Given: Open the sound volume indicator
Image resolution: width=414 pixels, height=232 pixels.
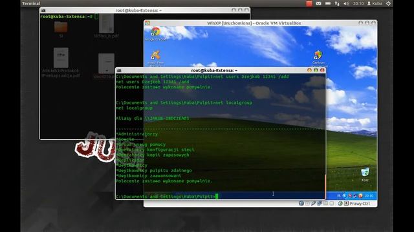Looking at the screenshot, I should (x=346, y=3).
